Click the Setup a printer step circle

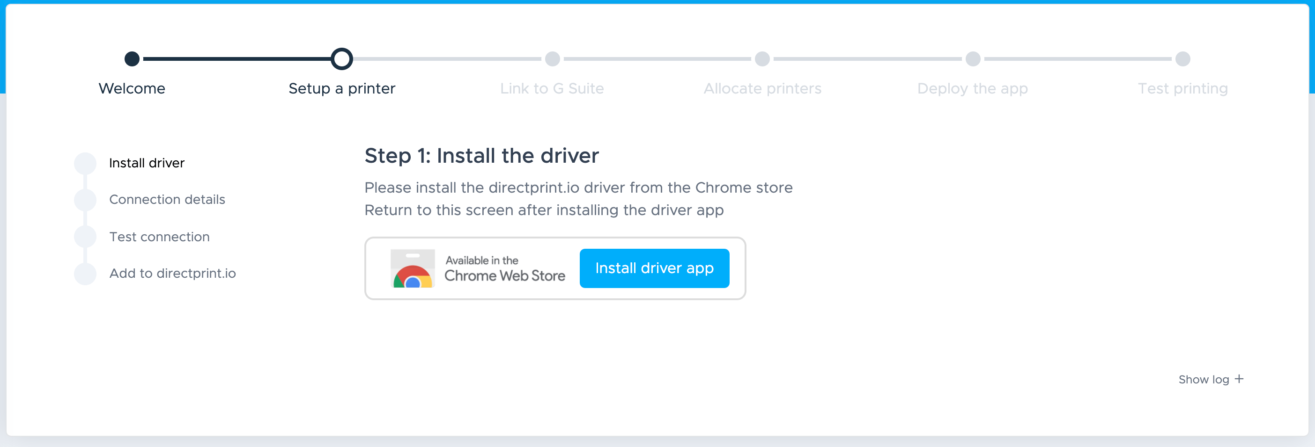point(341,59)
